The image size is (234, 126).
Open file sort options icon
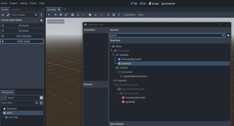[x=41, y=103]
